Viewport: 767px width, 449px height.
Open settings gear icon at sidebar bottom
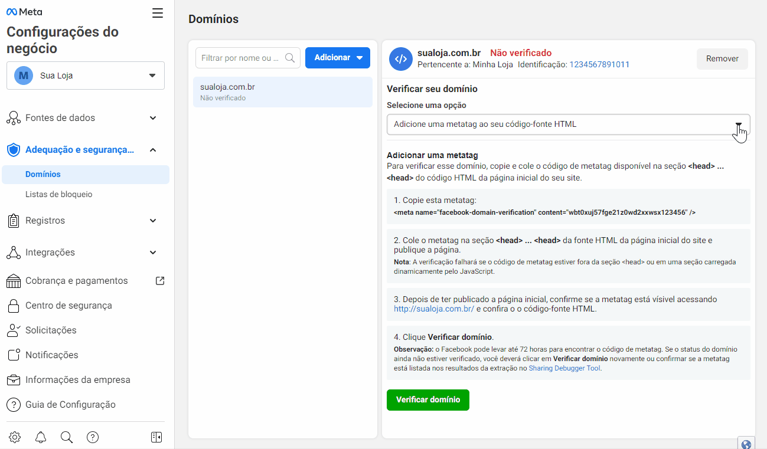click(15, 437)
